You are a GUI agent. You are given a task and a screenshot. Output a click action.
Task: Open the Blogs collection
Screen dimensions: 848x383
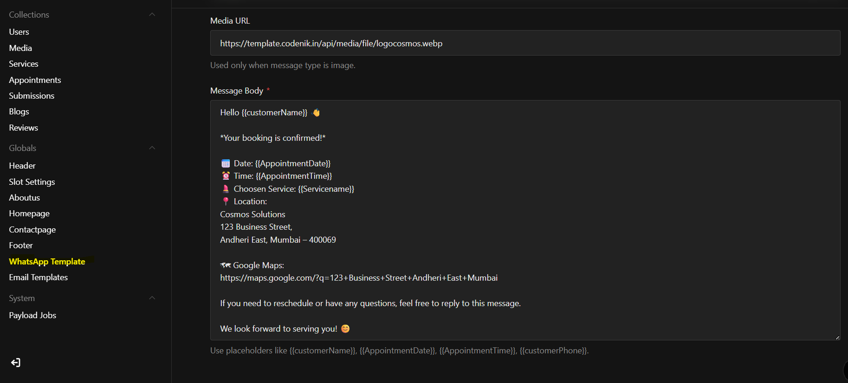(19, 112)
